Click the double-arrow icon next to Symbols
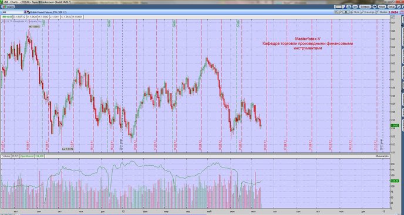 coord(375,6)
